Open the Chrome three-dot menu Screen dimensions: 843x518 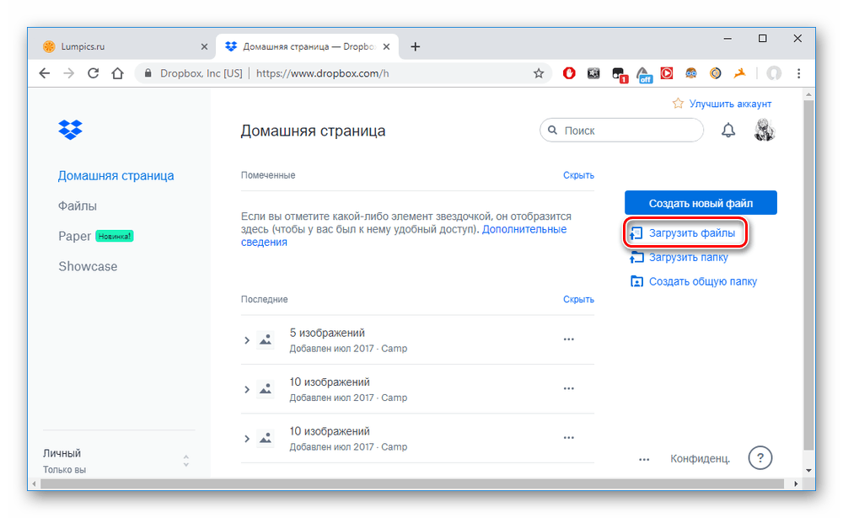799,73
